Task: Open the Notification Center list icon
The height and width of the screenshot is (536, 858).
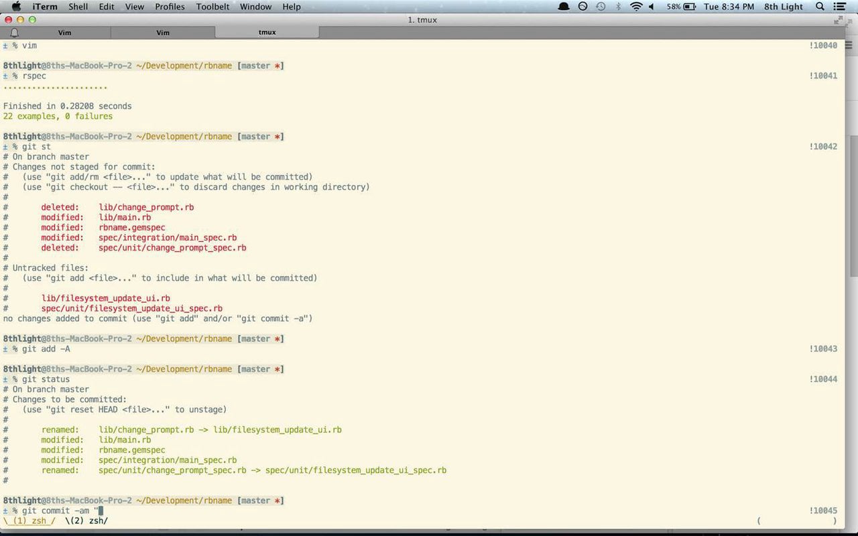Action: click(840, 7)
